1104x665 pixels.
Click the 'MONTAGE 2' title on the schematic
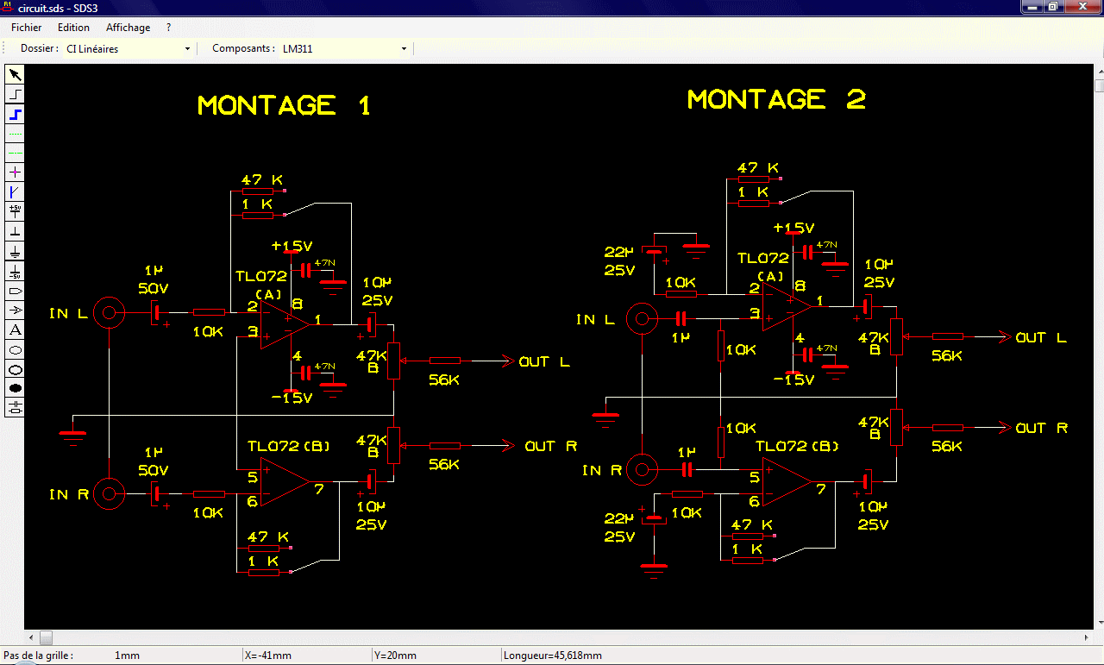776,99
